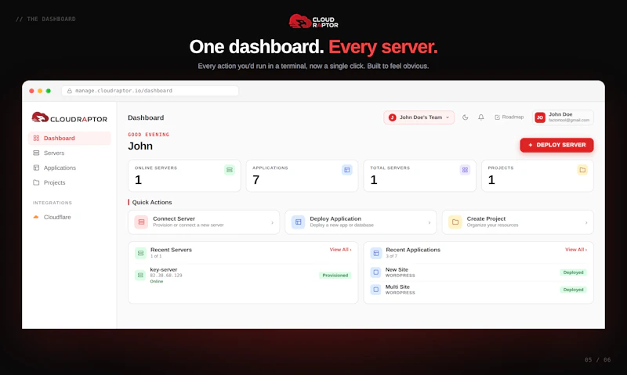
Task: Click the Total Servers stat card
Action: (420, 175)
